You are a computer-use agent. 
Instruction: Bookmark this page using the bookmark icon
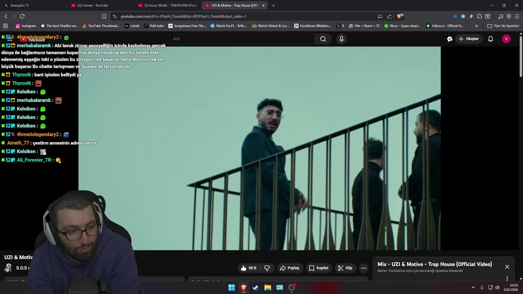[104, 16]
